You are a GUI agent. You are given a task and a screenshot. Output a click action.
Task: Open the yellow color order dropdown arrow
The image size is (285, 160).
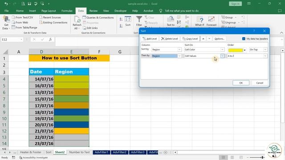tap(244, 50)
